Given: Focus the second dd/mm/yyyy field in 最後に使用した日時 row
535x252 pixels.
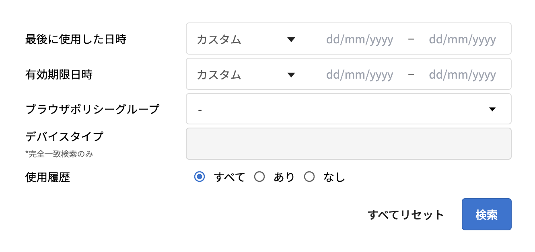Looking at the screenshot, I should click(462, 39).
